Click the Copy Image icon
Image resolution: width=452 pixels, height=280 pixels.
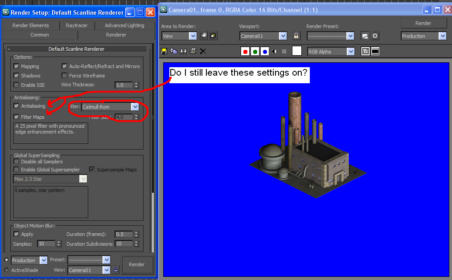click(173, 51)
